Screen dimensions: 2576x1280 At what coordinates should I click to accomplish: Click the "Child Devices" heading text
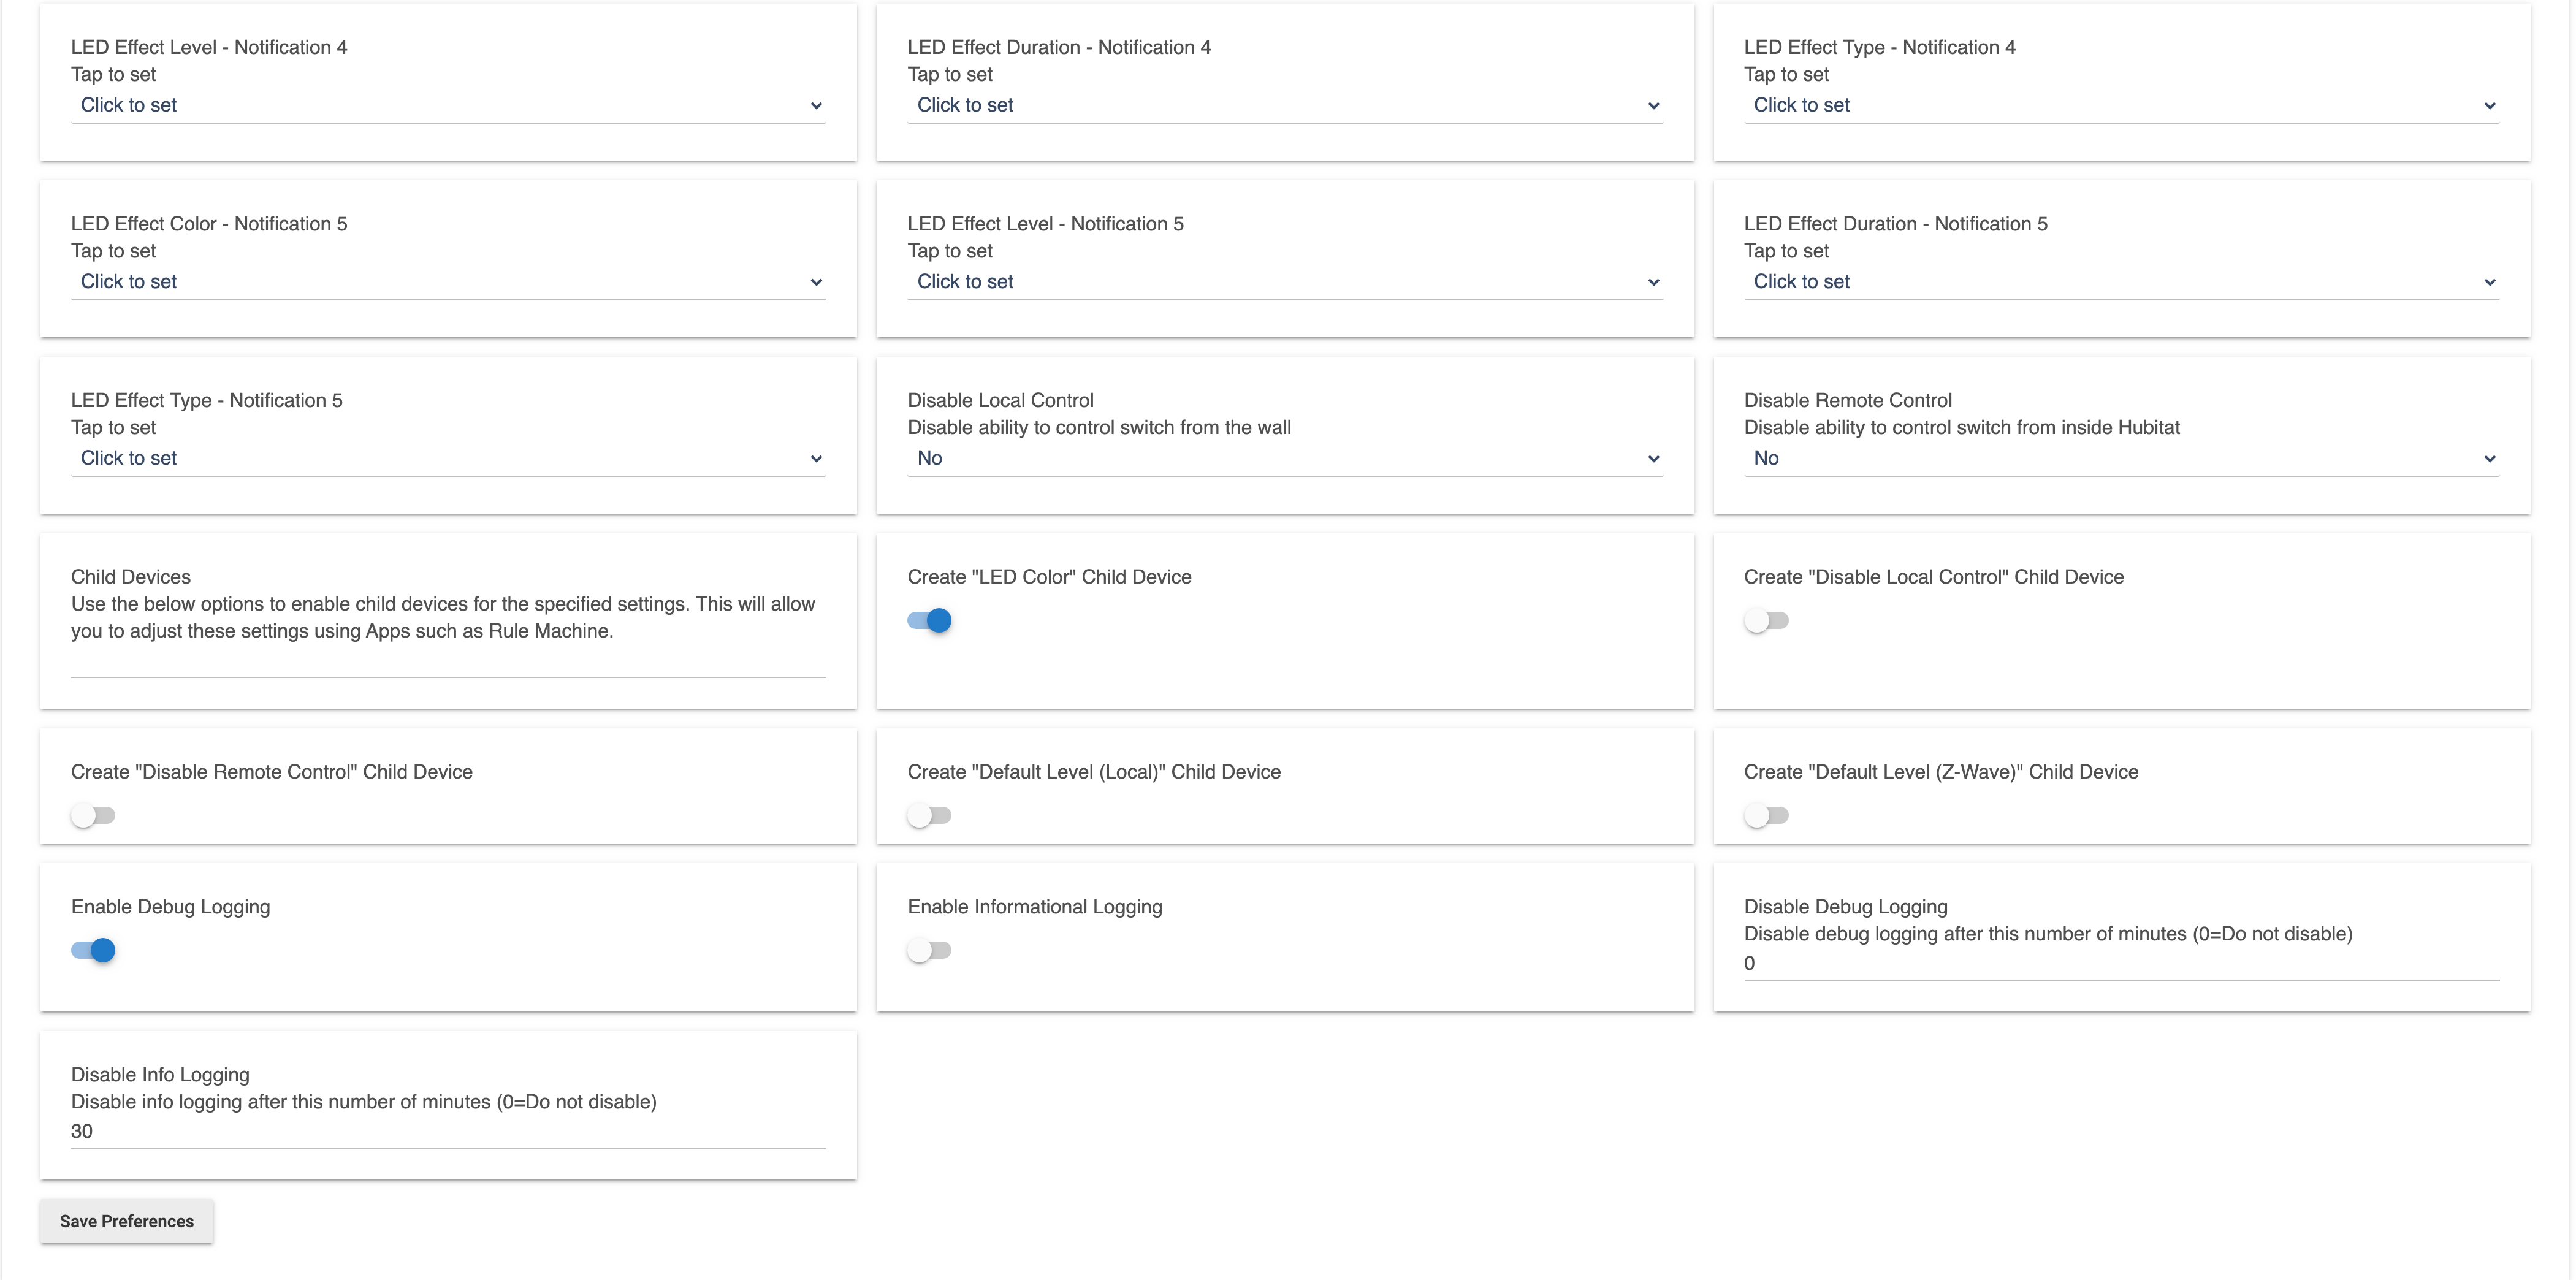click(131, 577)
